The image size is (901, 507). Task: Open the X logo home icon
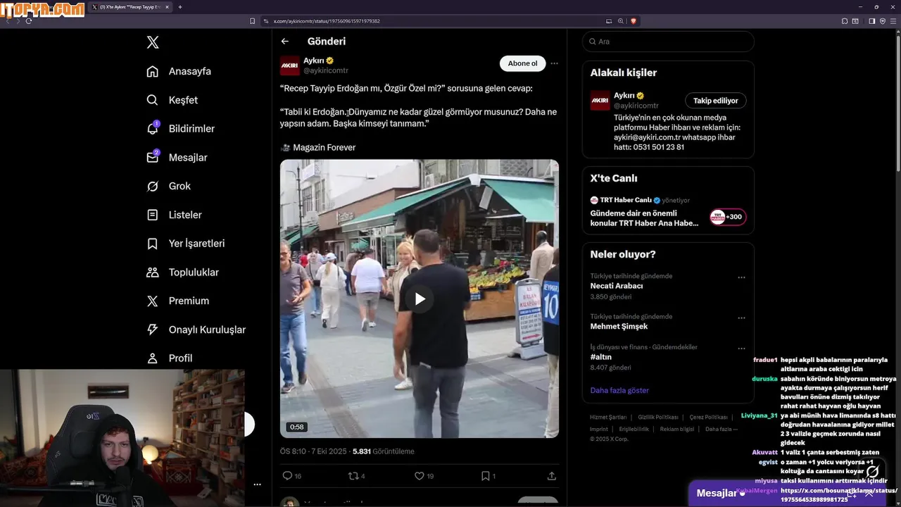[x=153, y=42]
